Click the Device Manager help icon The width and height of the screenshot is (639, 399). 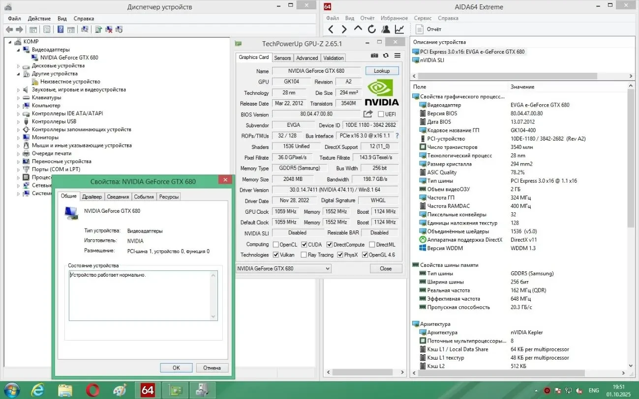[x=60, y=29]
